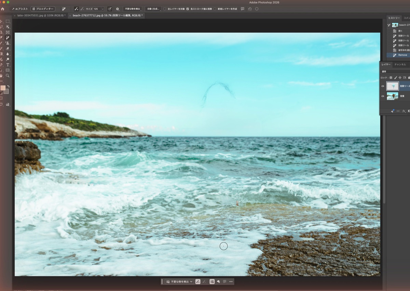This screenshot has height=291, width=410.
Task: Select the Rectangle shape tool
Action: 8,70
